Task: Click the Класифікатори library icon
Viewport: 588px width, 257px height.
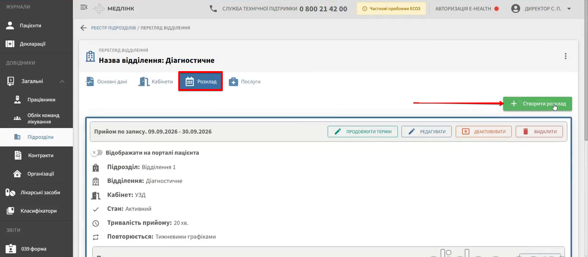Action: 10,211
